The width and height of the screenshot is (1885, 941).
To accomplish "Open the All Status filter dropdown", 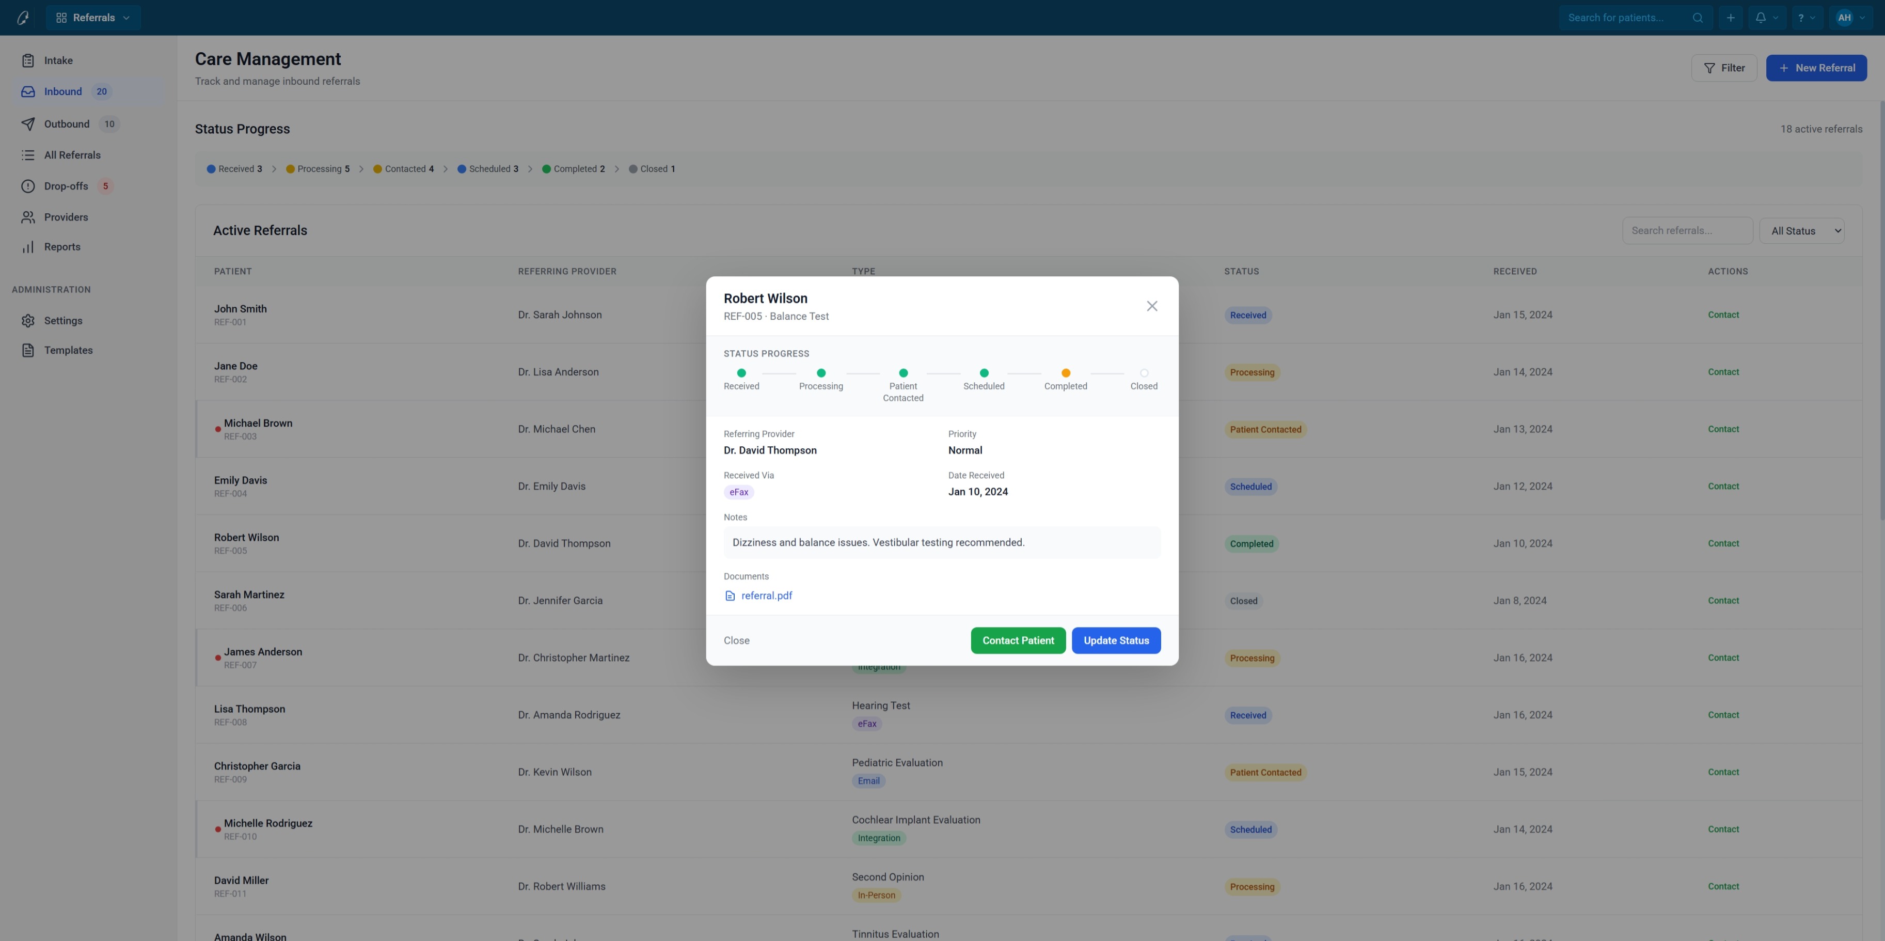I will [1801, 230].
